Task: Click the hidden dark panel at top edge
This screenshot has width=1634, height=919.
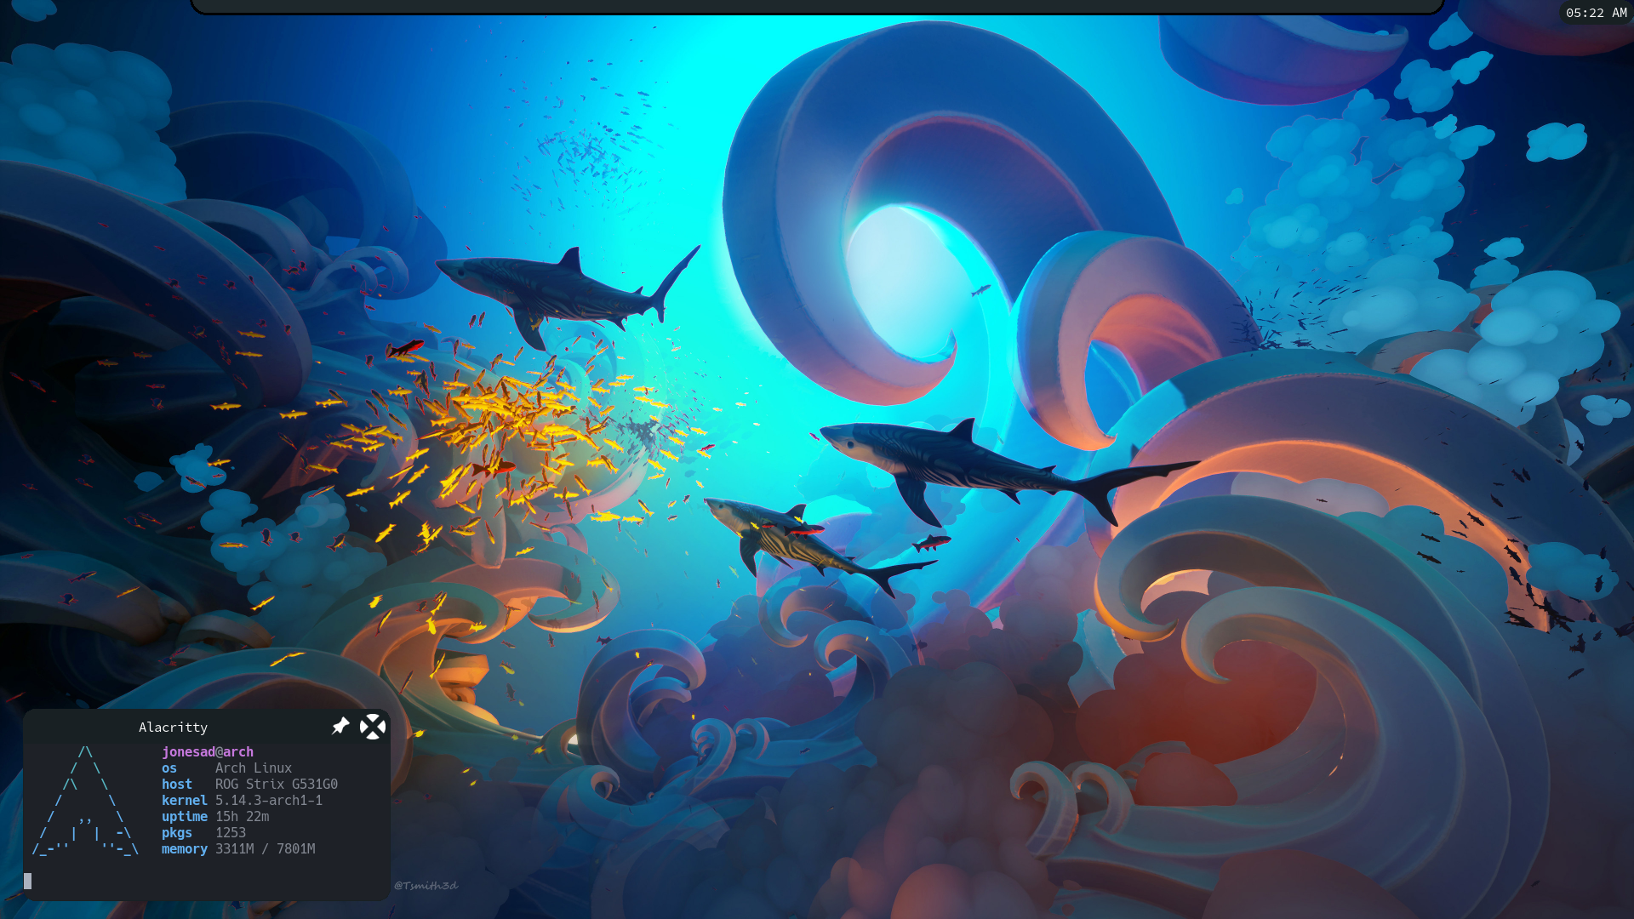Action: coord(817,6)
